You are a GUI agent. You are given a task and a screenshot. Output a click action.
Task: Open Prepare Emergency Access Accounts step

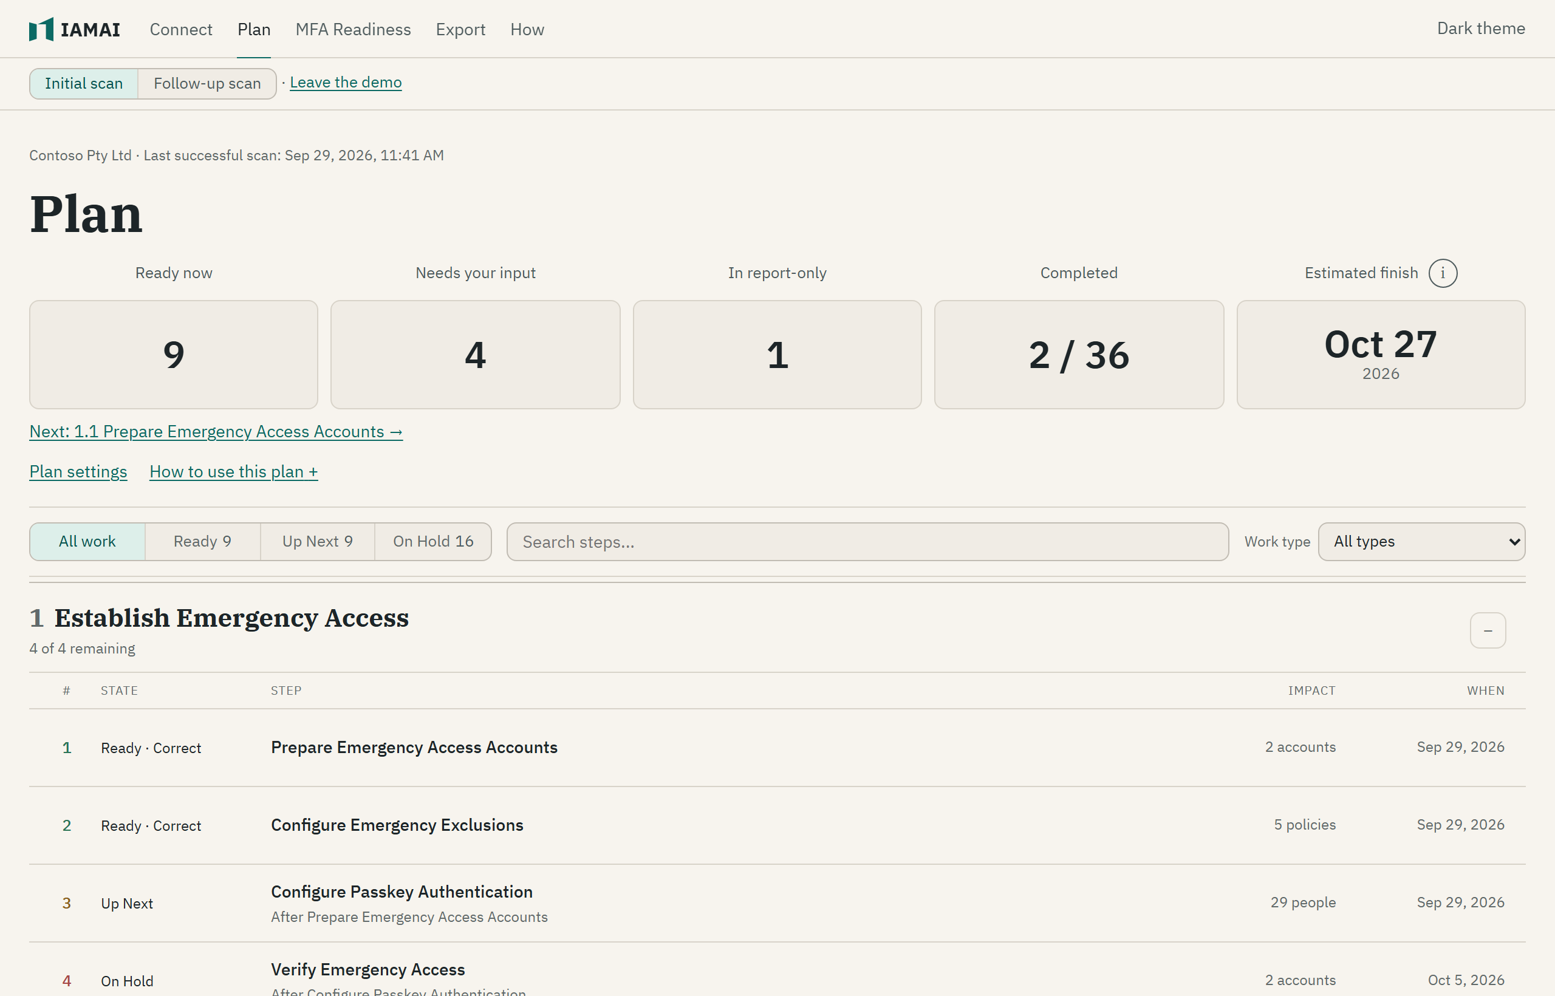click(x=414, y=747)
